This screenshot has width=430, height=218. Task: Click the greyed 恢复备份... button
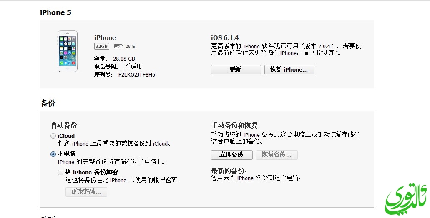pyautogui.click(x=277, y=155)
